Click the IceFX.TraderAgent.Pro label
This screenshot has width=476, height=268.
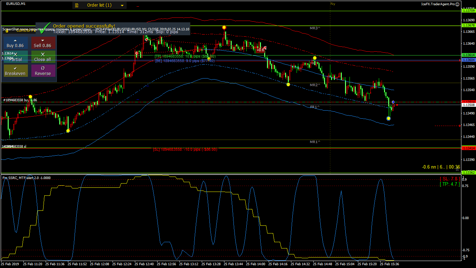point(438,4)
